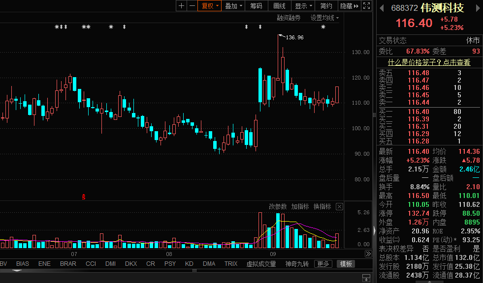
Task: Click first star marker at chart top-left
Action: pyautogui.click(x=57, y=27)
